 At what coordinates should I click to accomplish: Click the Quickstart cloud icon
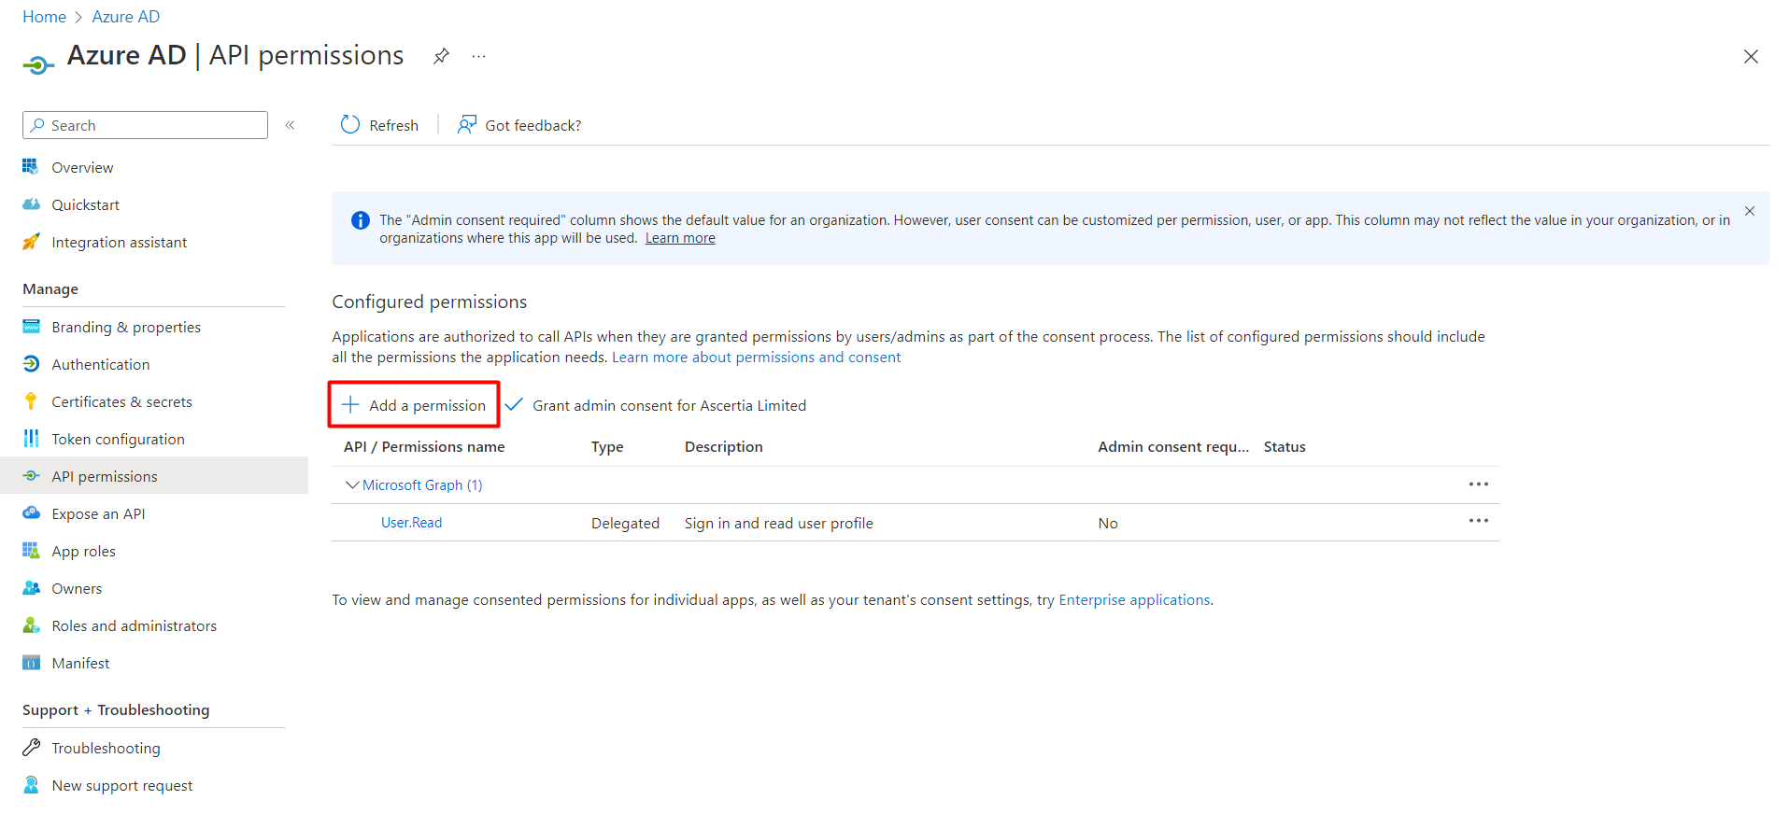point(31,204)
